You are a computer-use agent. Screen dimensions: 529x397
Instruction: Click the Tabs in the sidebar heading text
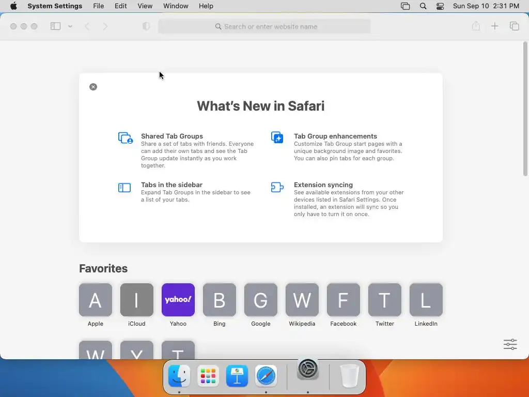coord(172,185)
